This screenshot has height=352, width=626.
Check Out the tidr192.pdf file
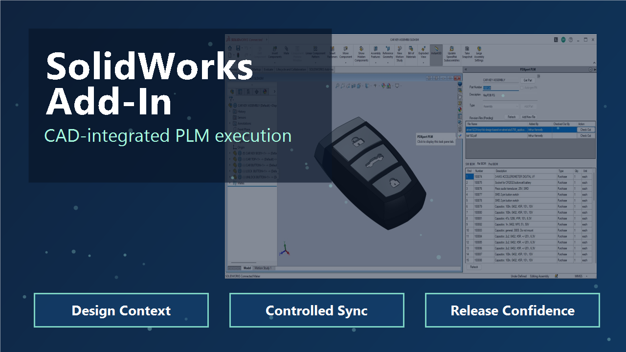585,136
